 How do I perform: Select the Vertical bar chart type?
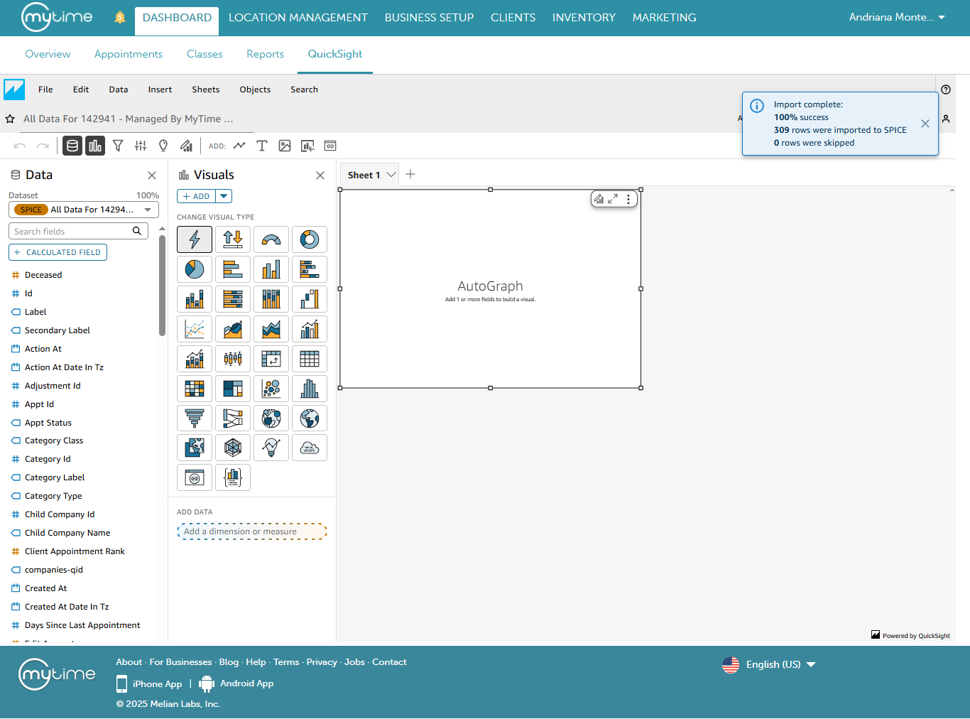coord(271,269)
